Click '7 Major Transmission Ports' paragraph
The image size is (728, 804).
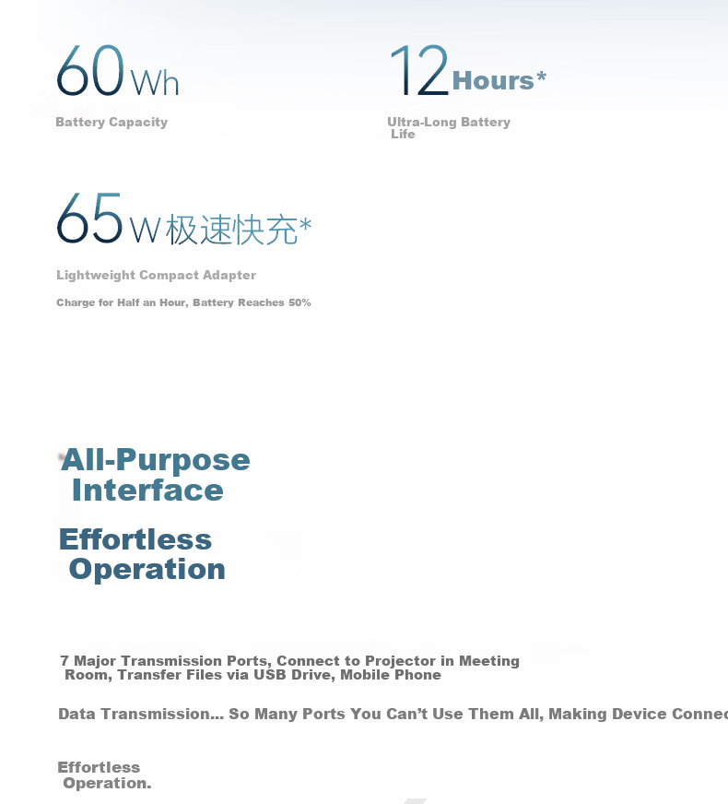[289, 668]
